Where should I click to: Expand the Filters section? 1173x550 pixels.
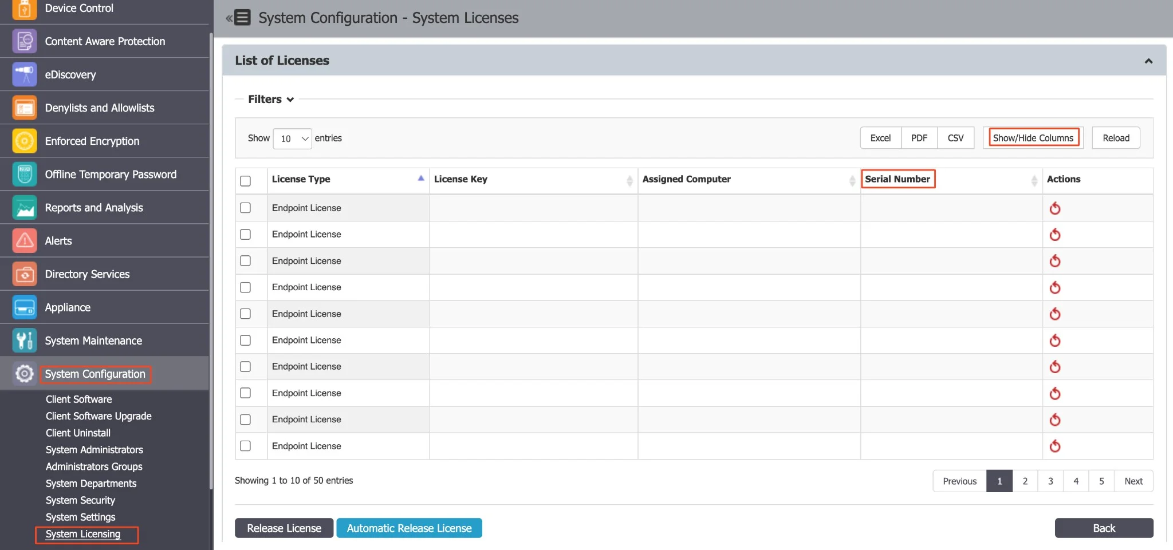tap(271, 99)
